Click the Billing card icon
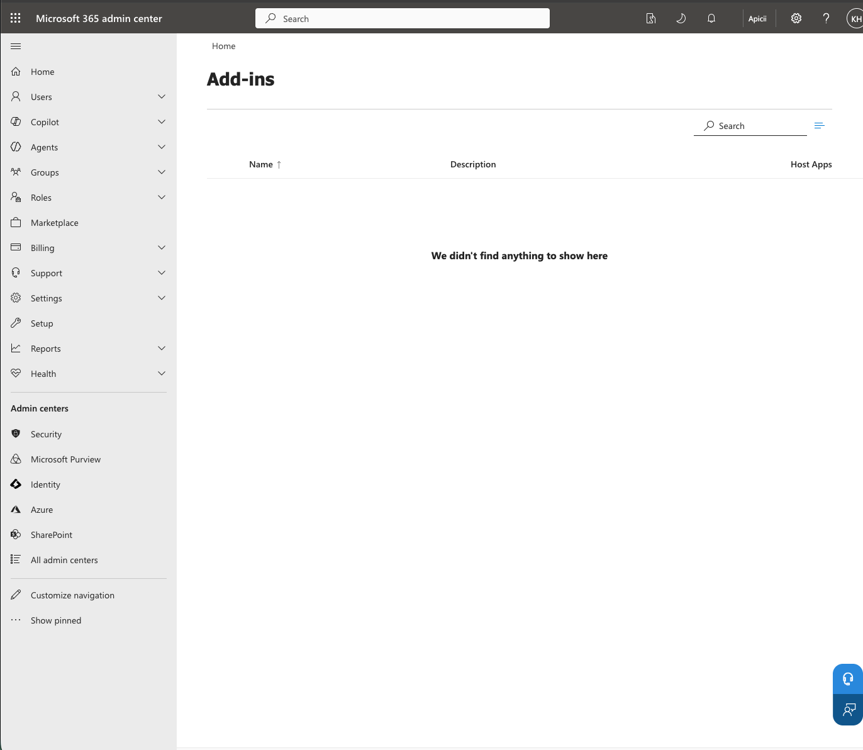This screenshot has width=863, height=750. pos(16,248)
